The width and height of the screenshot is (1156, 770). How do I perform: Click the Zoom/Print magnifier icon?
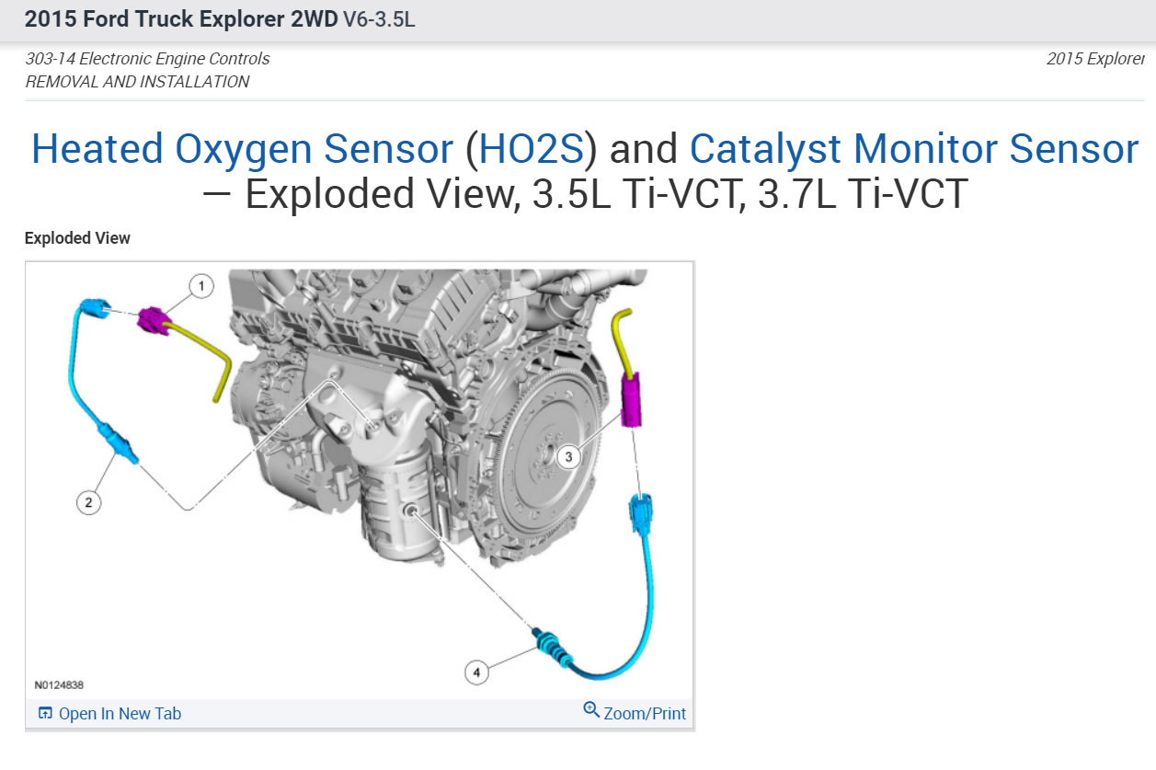(x=591, y=710)
